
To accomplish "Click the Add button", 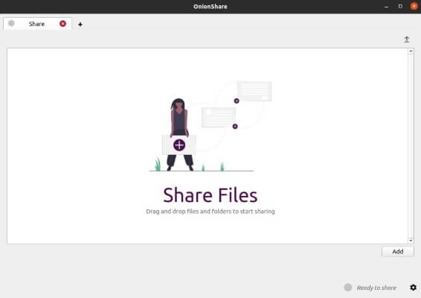I will [398, 252].
